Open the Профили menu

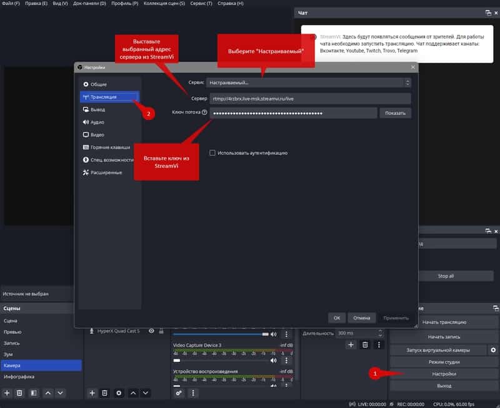point(124,3)
